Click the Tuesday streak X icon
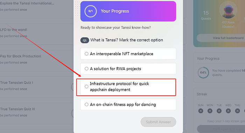The height and width of the screenshot is (133, 245). [x=219, y=111]
